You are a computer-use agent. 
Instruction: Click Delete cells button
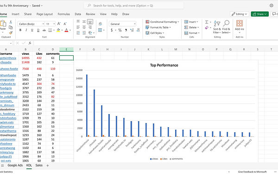point(191,27)
